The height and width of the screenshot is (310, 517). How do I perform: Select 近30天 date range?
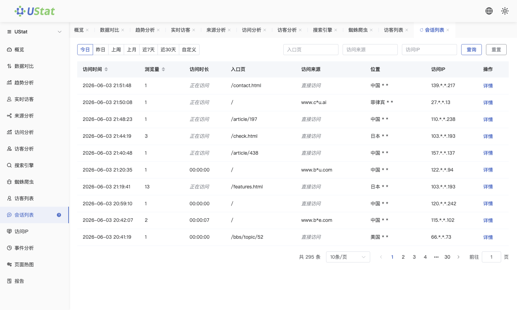coord(168,50)
